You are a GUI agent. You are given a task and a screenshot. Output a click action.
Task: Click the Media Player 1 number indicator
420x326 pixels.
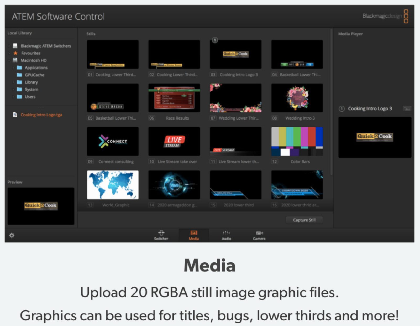(342, 109)
